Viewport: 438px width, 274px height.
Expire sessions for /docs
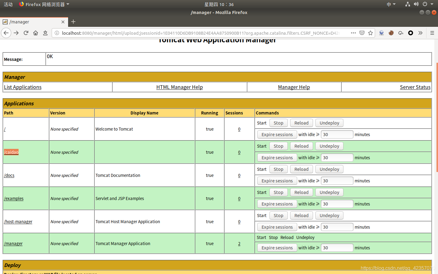(x=277, y=181)
